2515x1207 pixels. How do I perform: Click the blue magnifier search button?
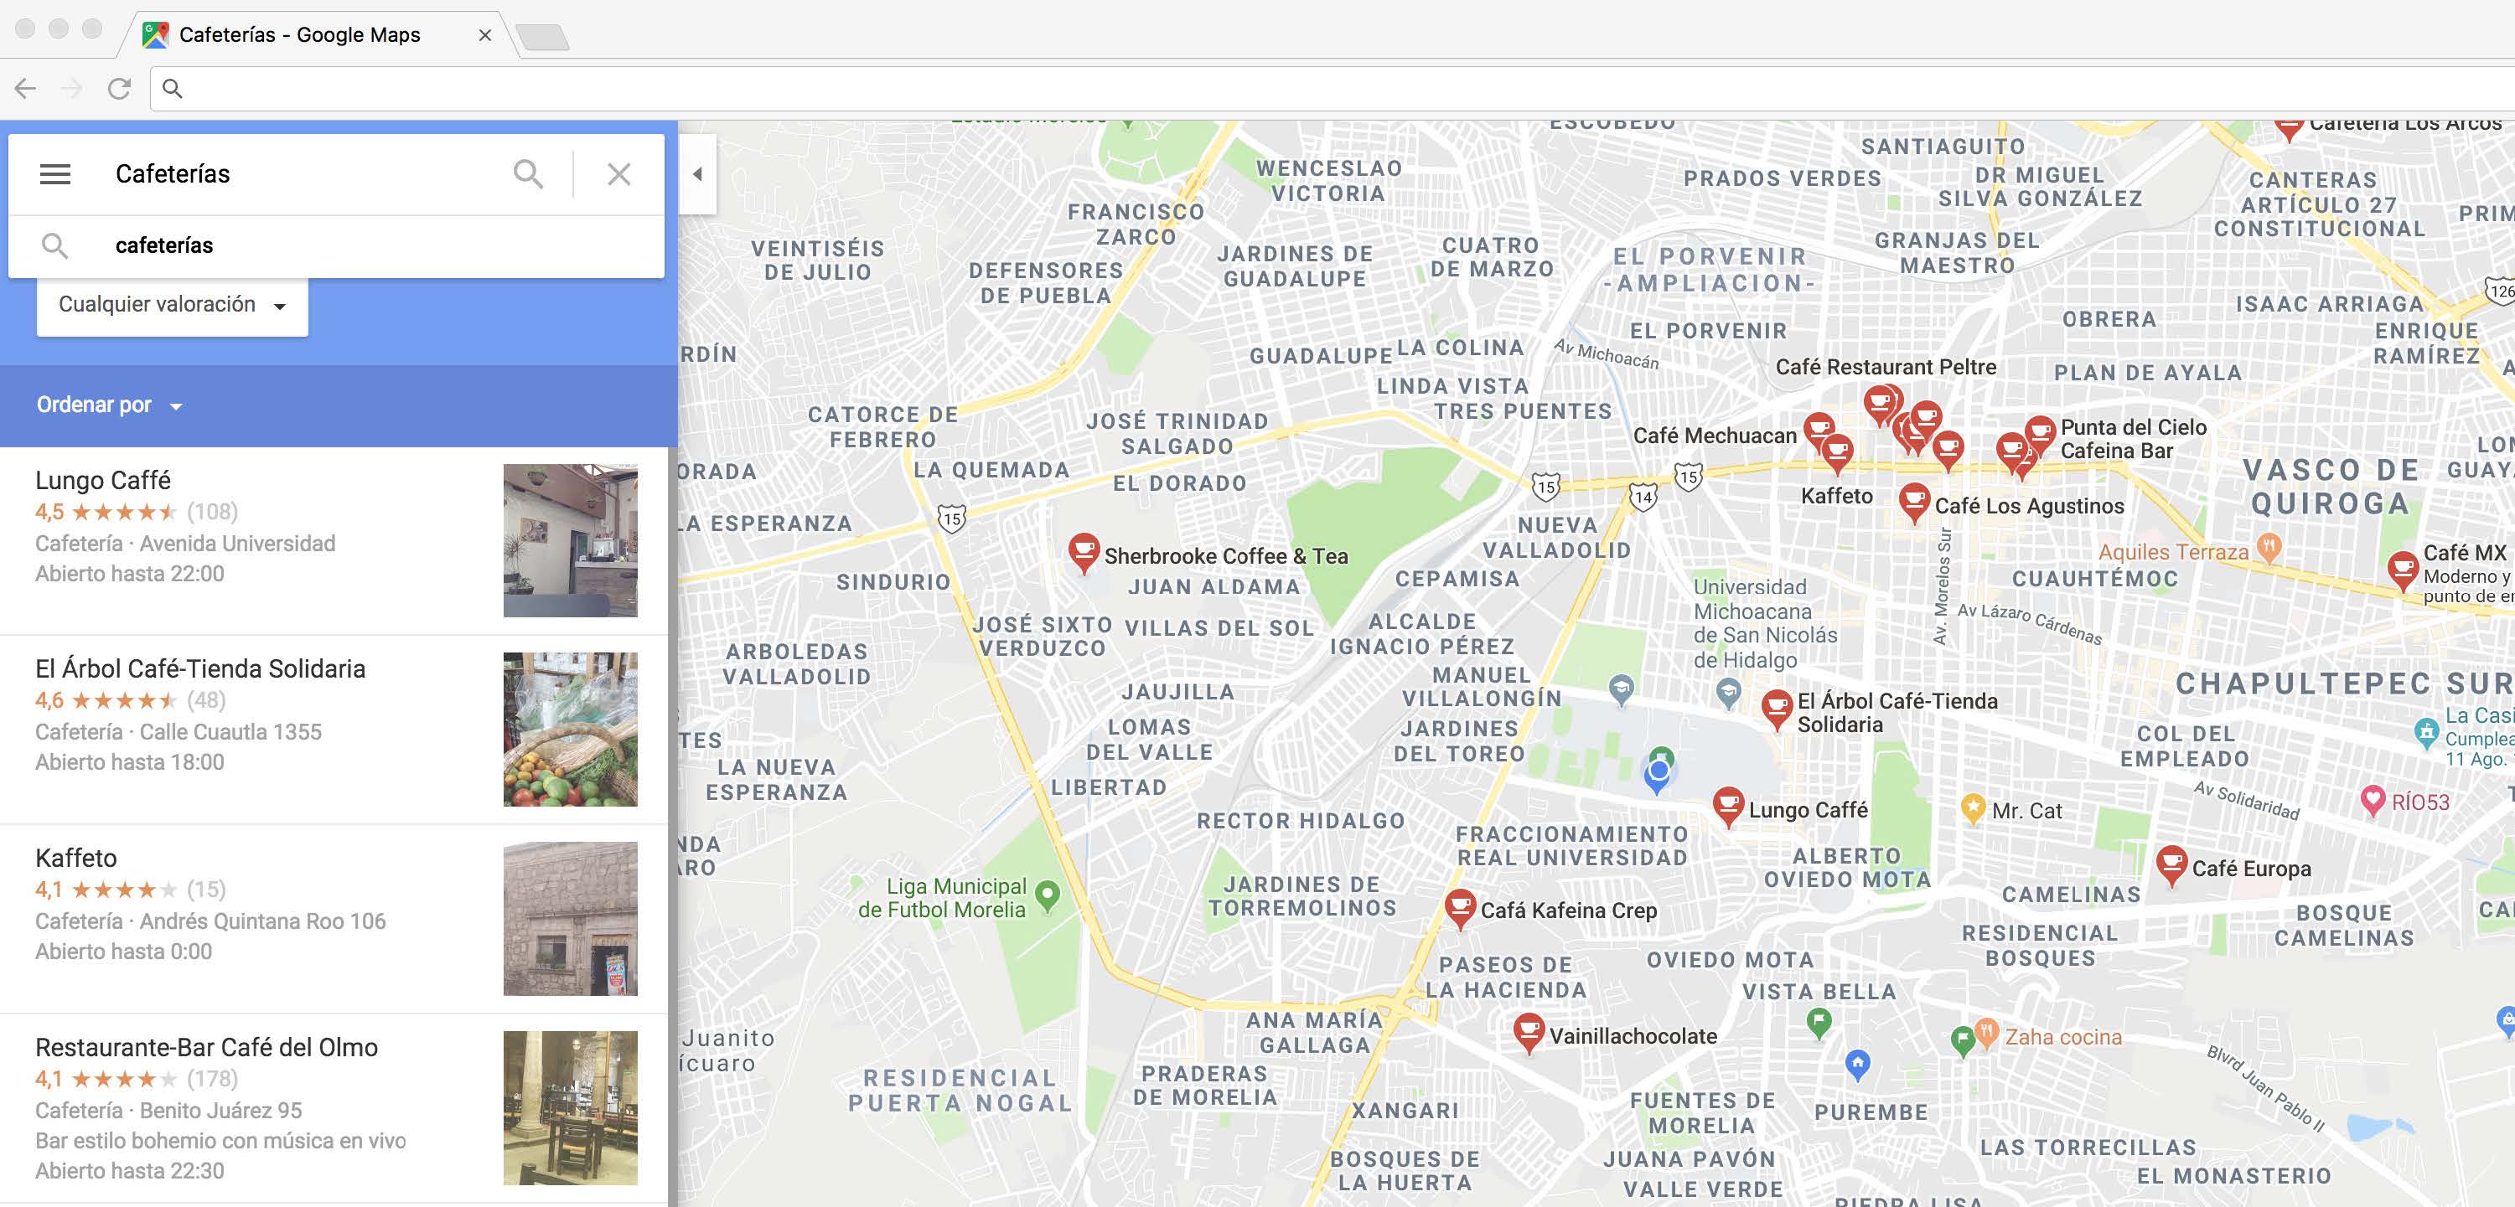[x=528, y=175]
